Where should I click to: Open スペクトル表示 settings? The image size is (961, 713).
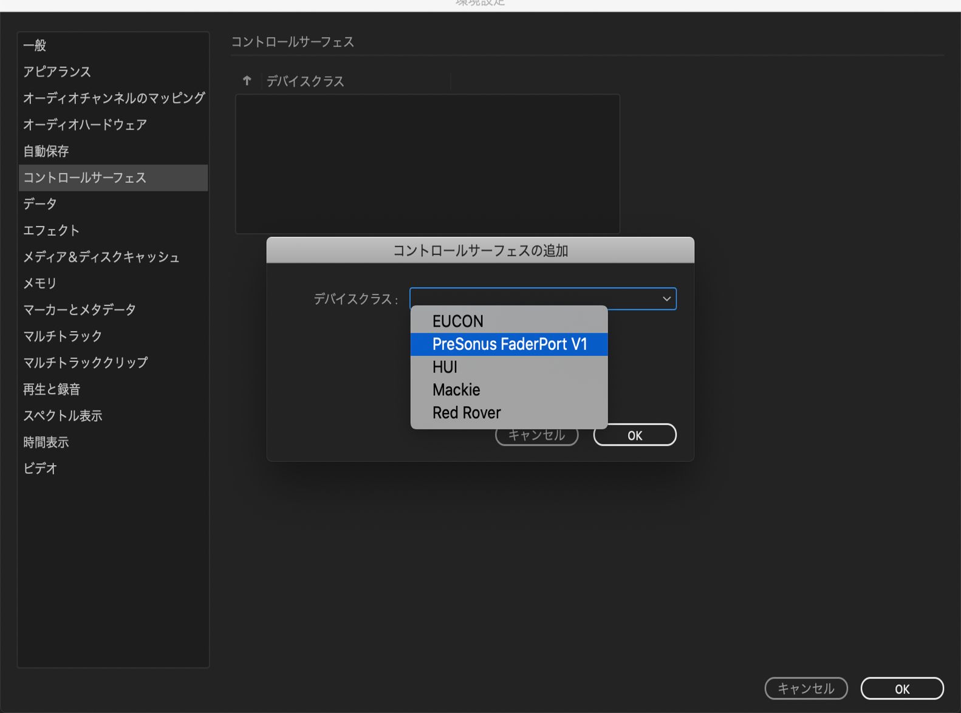(114, 416)
